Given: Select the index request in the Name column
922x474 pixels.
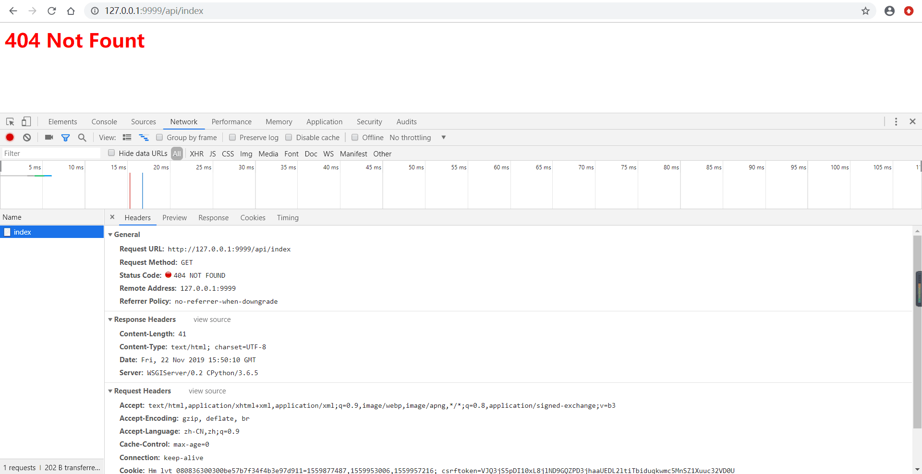Looking at the screenshot, I should point(22,232).
